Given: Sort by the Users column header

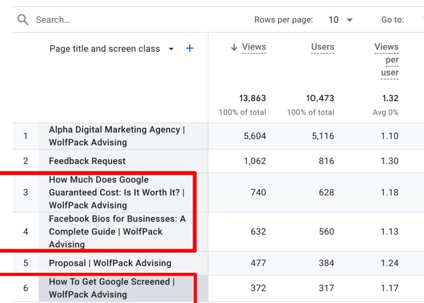Looking at the screenshot, I should pos(323,47).
